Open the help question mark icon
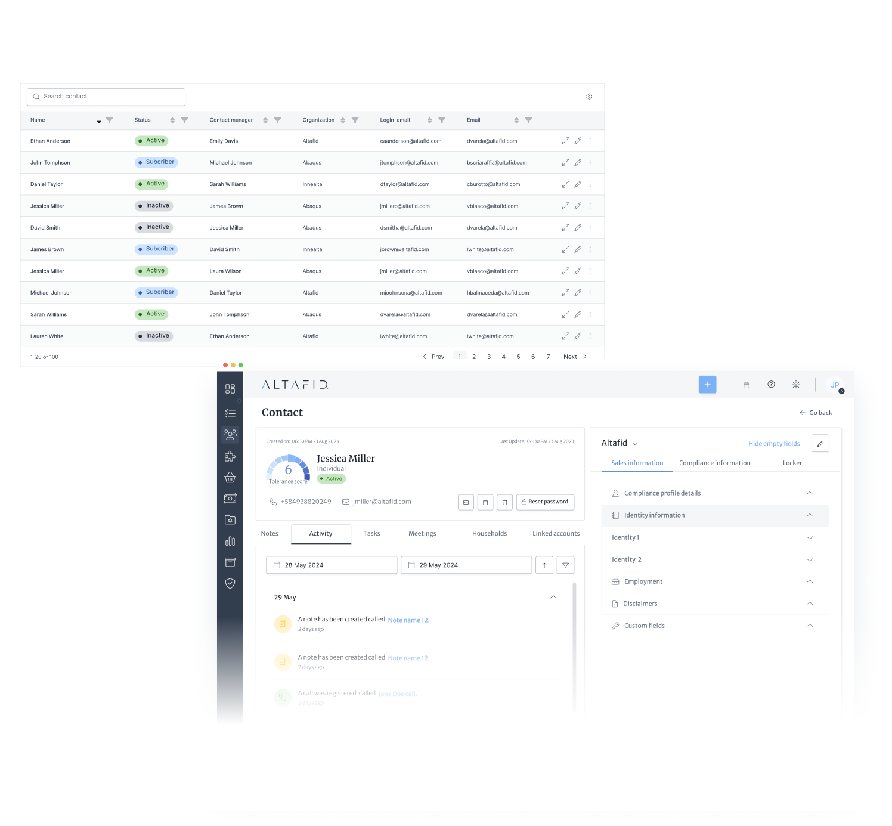 click(x=771, y=385)
